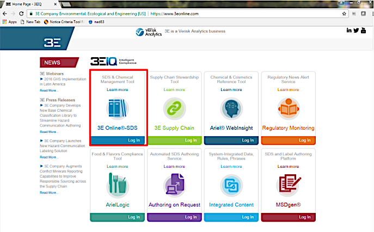The image size is (374, 232).
Task: Learn more about Supply Chain Stewardship Tool
Action: [174, 89]
